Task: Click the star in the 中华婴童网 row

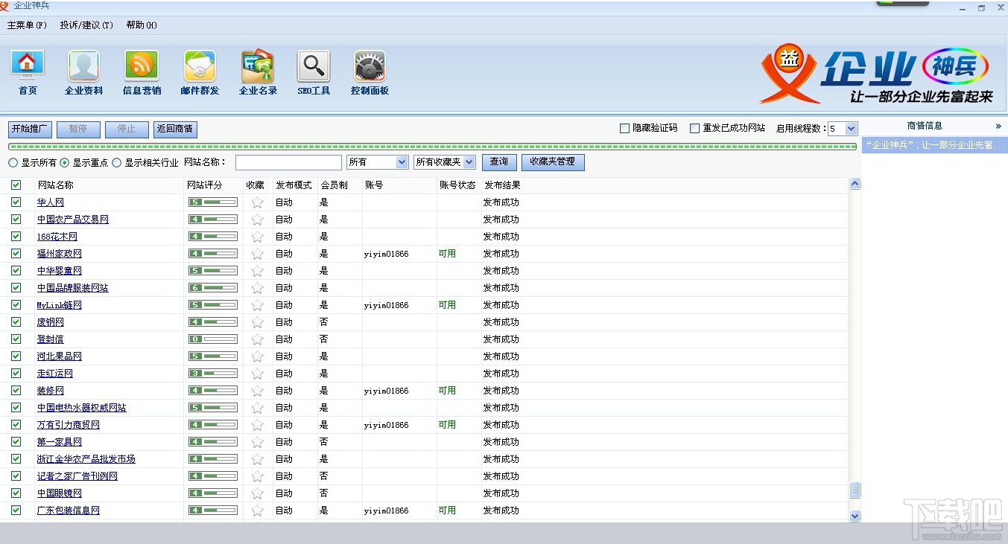Action: pos(257,271)
